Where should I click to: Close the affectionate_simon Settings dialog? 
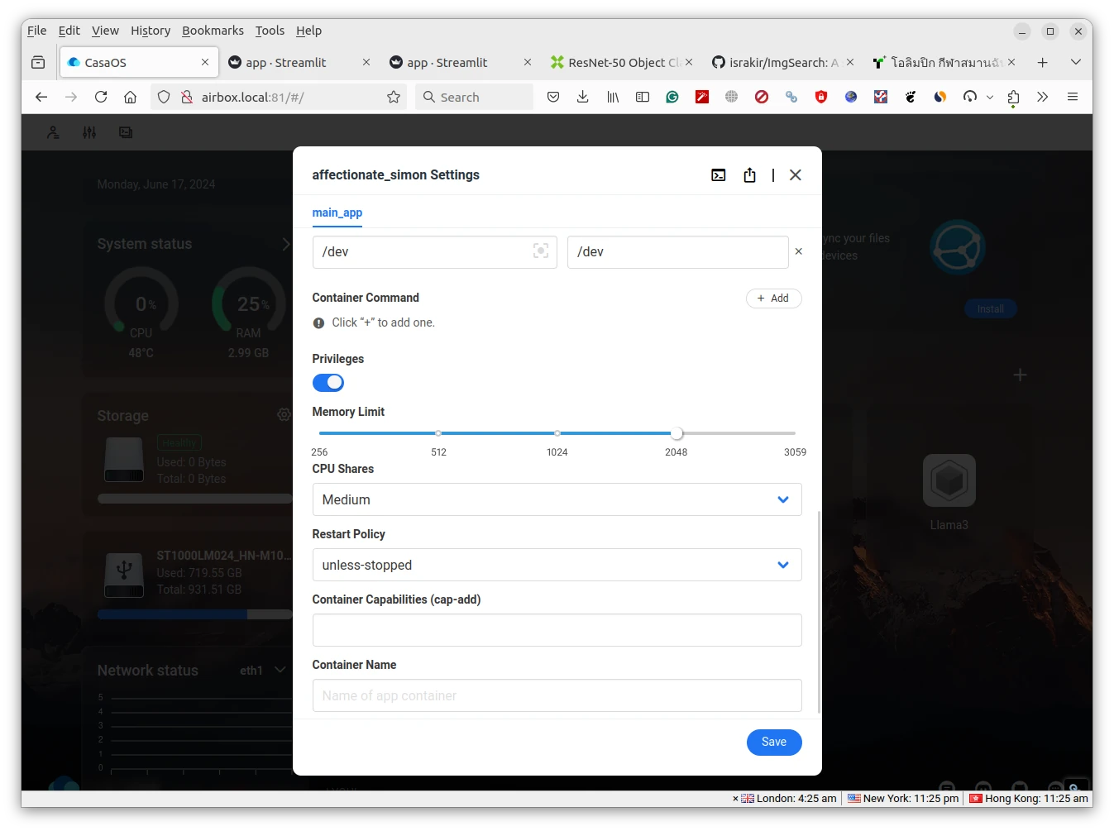[x=795, y=175]
